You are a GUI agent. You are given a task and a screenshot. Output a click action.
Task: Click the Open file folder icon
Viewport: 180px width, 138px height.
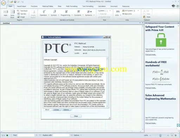tap(12, 2)
